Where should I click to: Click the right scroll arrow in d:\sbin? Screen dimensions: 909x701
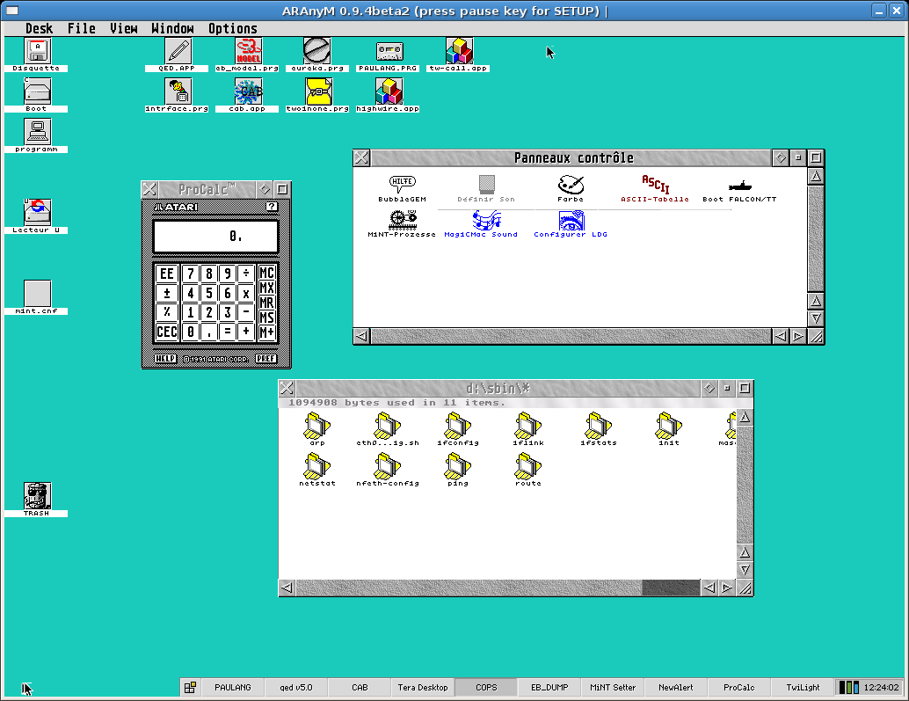[726, 588]
